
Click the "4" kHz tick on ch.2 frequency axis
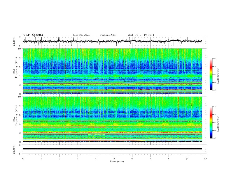[20, 124]
